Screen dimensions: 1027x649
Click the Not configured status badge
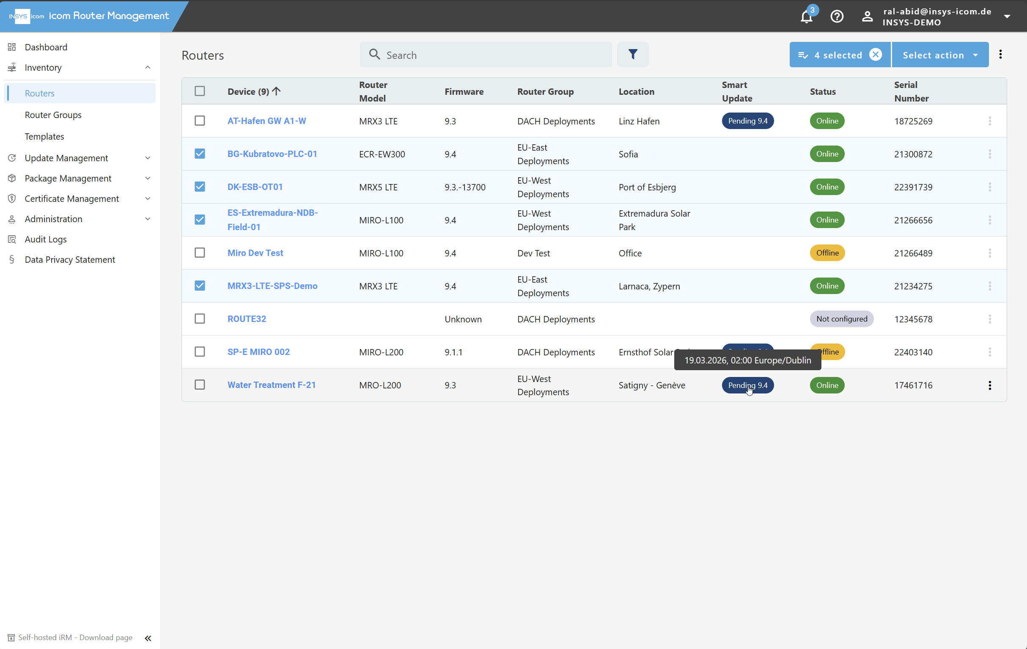[x=841, y=319]
